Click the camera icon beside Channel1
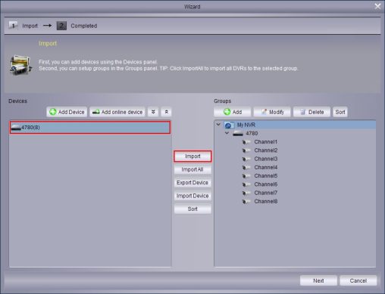385x294 pixels. coord(246,142)
